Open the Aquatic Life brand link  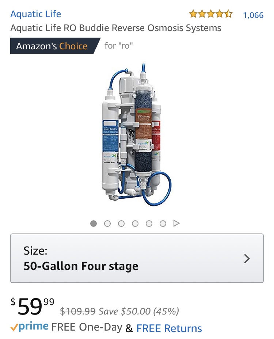tap(36, 14)
